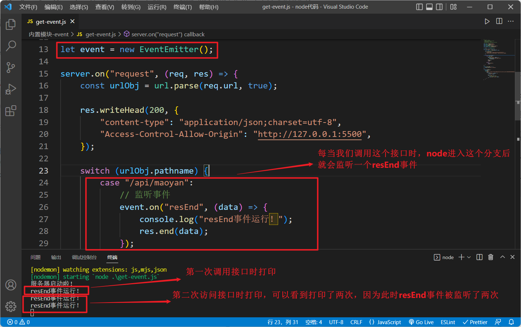This screenshot has height=327, width=521.
Task: Open the 帮助(H) menu
Action: click(208, 7)
